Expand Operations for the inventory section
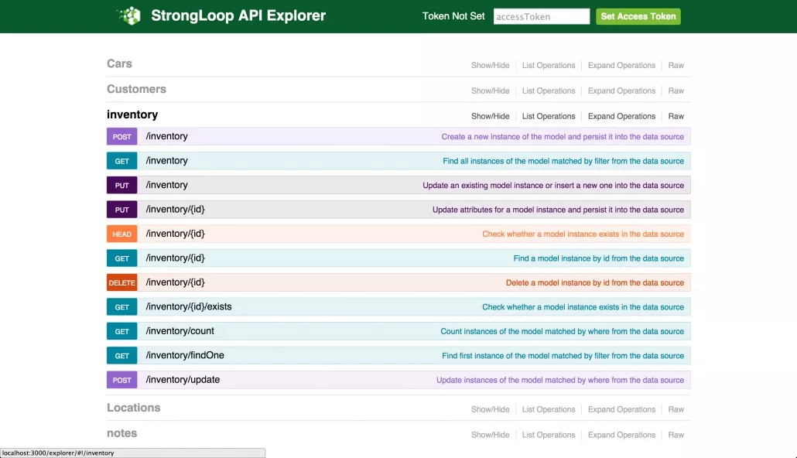Image resolution: width=797 pixels, height=458 pixels. pos(621,116)
